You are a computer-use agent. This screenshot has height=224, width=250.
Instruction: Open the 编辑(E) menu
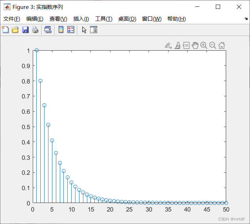pos(35,19)
